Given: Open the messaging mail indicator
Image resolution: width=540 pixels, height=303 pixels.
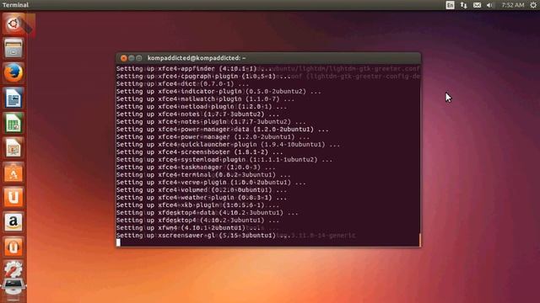Looking at the screenshot, I should (477, 5).
